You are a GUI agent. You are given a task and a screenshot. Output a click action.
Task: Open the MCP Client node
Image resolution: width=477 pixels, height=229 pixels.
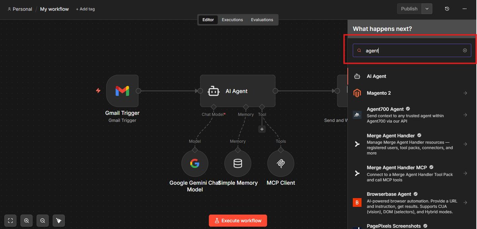(x=281, y=163)
